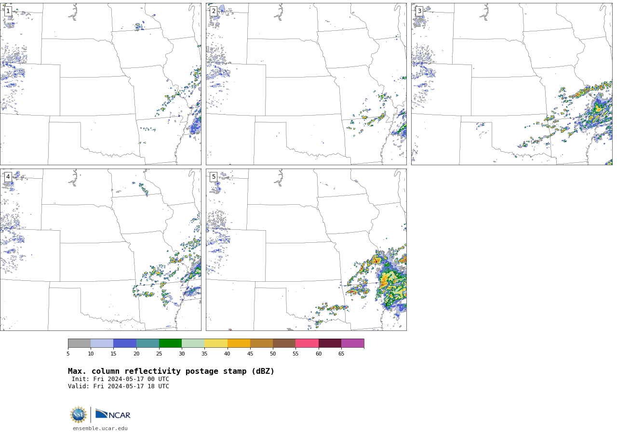617x434 pixels.
Task: Click the pink 55-60 dBZ swatch
Action: point(307,343)
